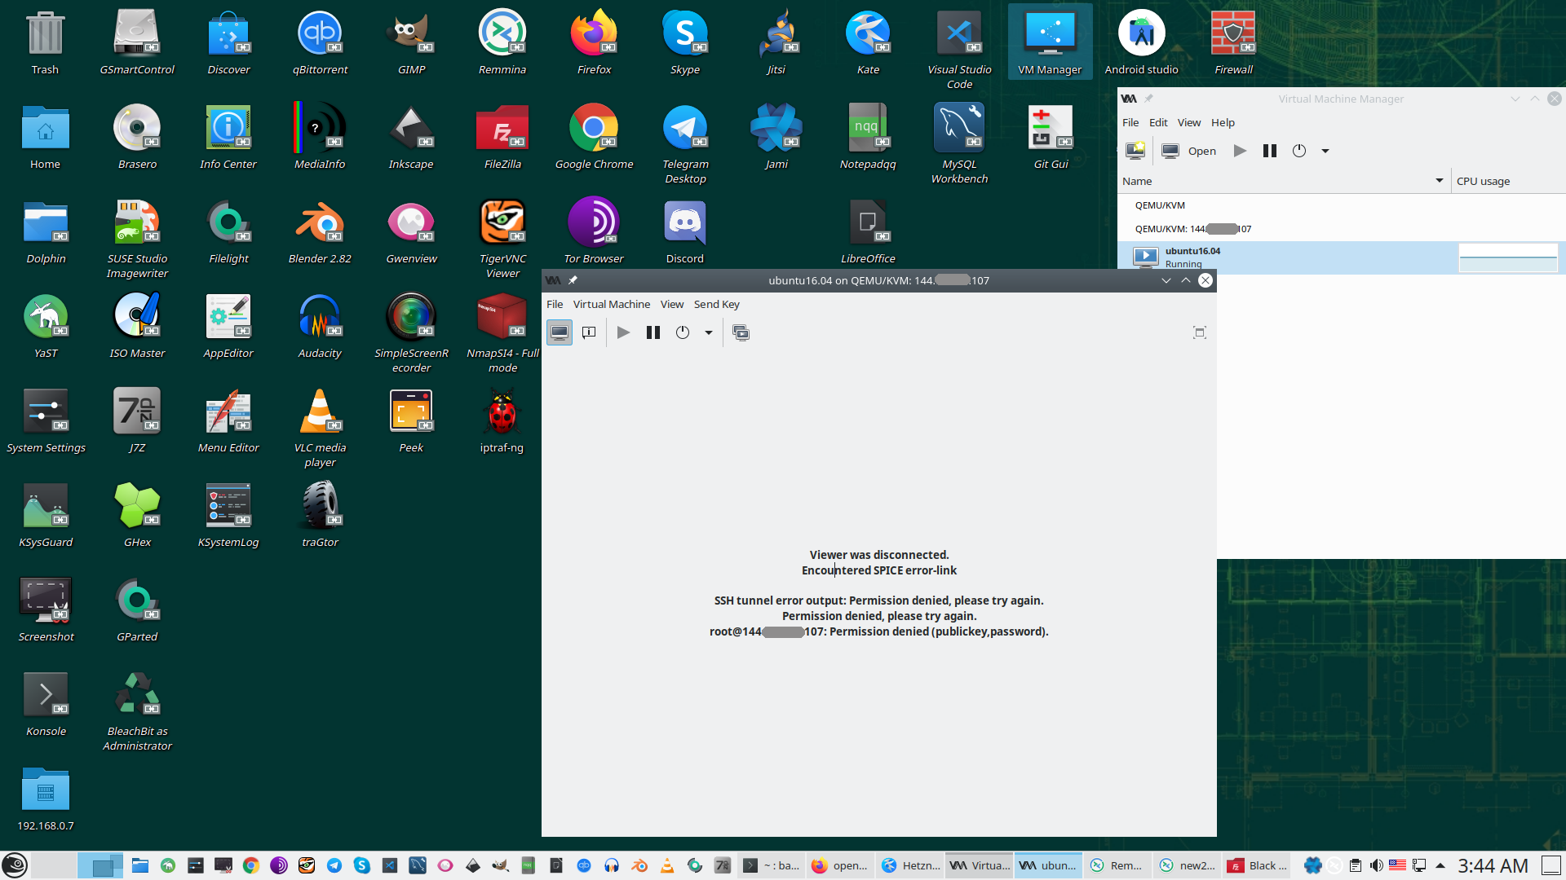Click the Open button in manager toolbar
This screenshot has height=880, width=1566.
point(1190,151)
